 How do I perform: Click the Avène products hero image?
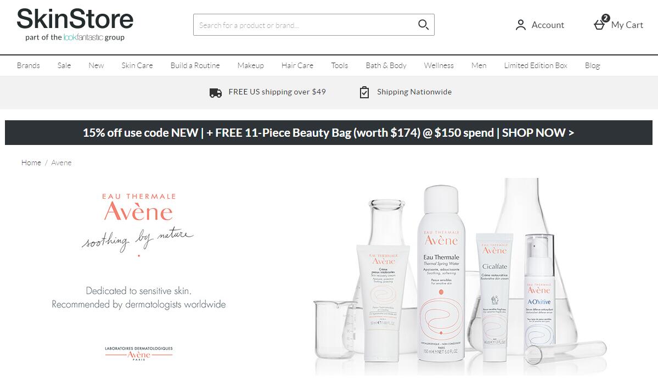click(460, 276)
